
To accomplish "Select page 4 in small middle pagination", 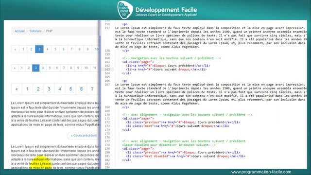I will (43, 68).
